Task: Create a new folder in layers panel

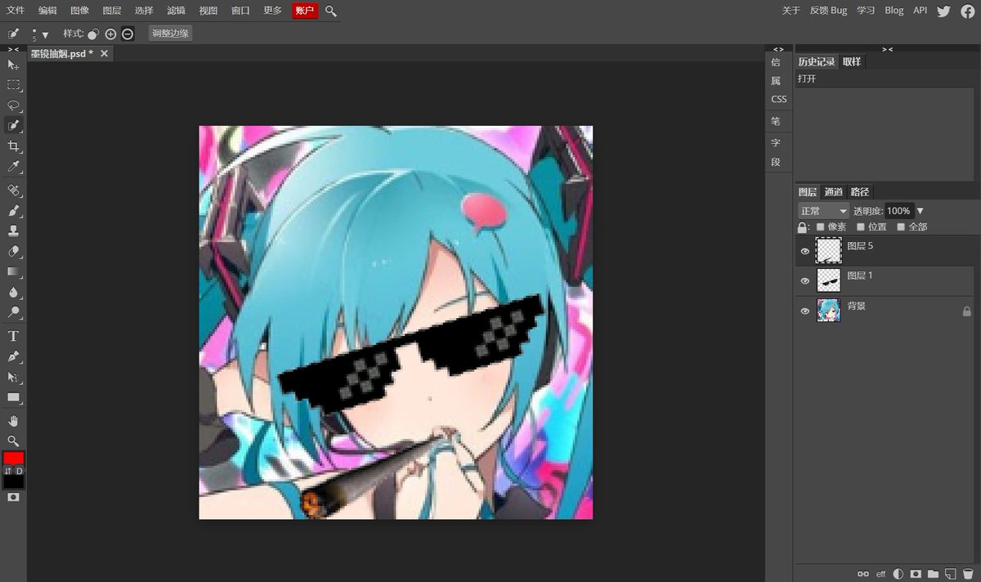Action: 933,574
